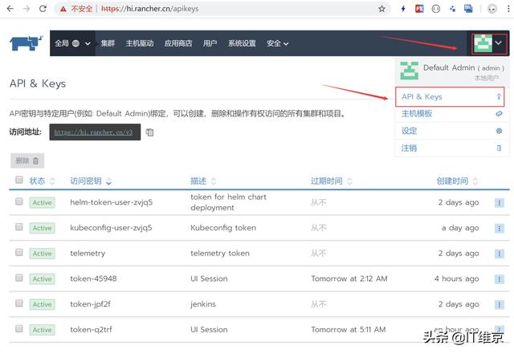Click the red PowerPoint-style extension icon

click(419, 9)
